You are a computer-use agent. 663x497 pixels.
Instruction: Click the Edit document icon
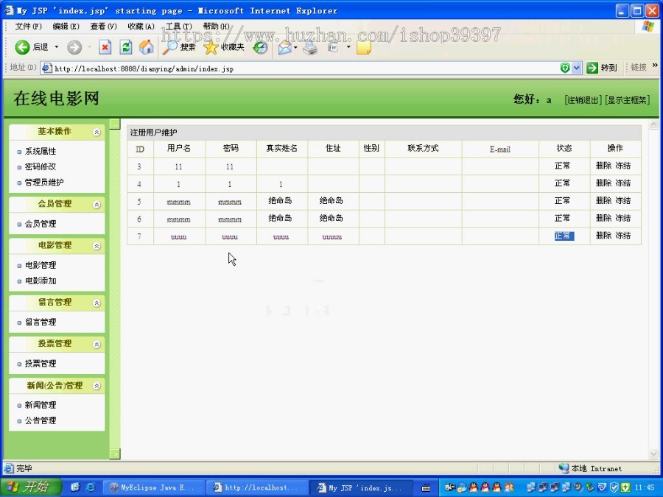334,47
